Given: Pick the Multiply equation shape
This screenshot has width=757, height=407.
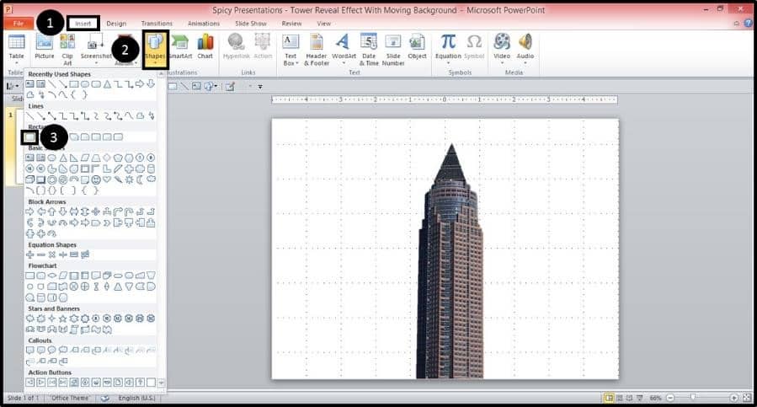Looking at the screenshot, I should [x=51, y=254].
